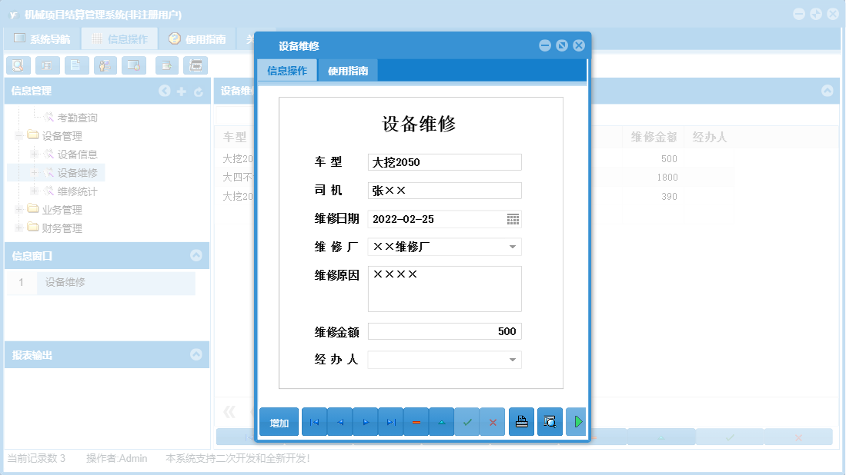
Task: Jump to the first record using navigation arrows
Action: pos(314,421)
